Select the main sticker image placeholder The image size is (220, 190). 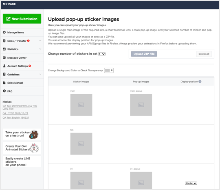(x=81, y=105)
